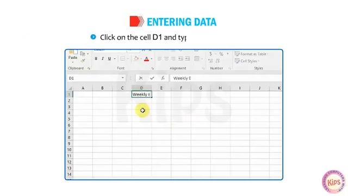Open the Clipboard dialog launcher
The height and width of the screenshot is (196, 348).
point(89,69)
